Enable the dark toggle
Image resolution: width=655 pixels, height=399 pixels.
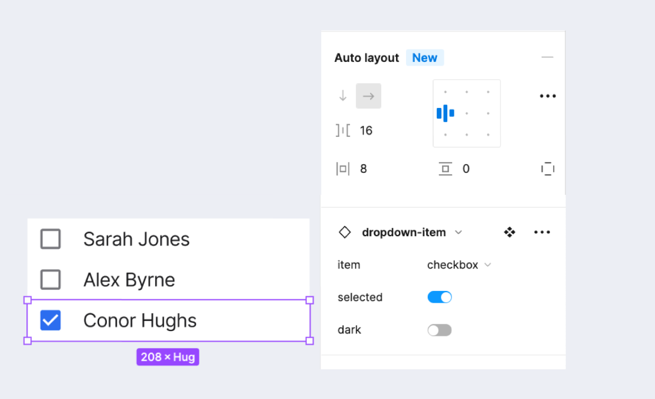click(x=440, y=330)
